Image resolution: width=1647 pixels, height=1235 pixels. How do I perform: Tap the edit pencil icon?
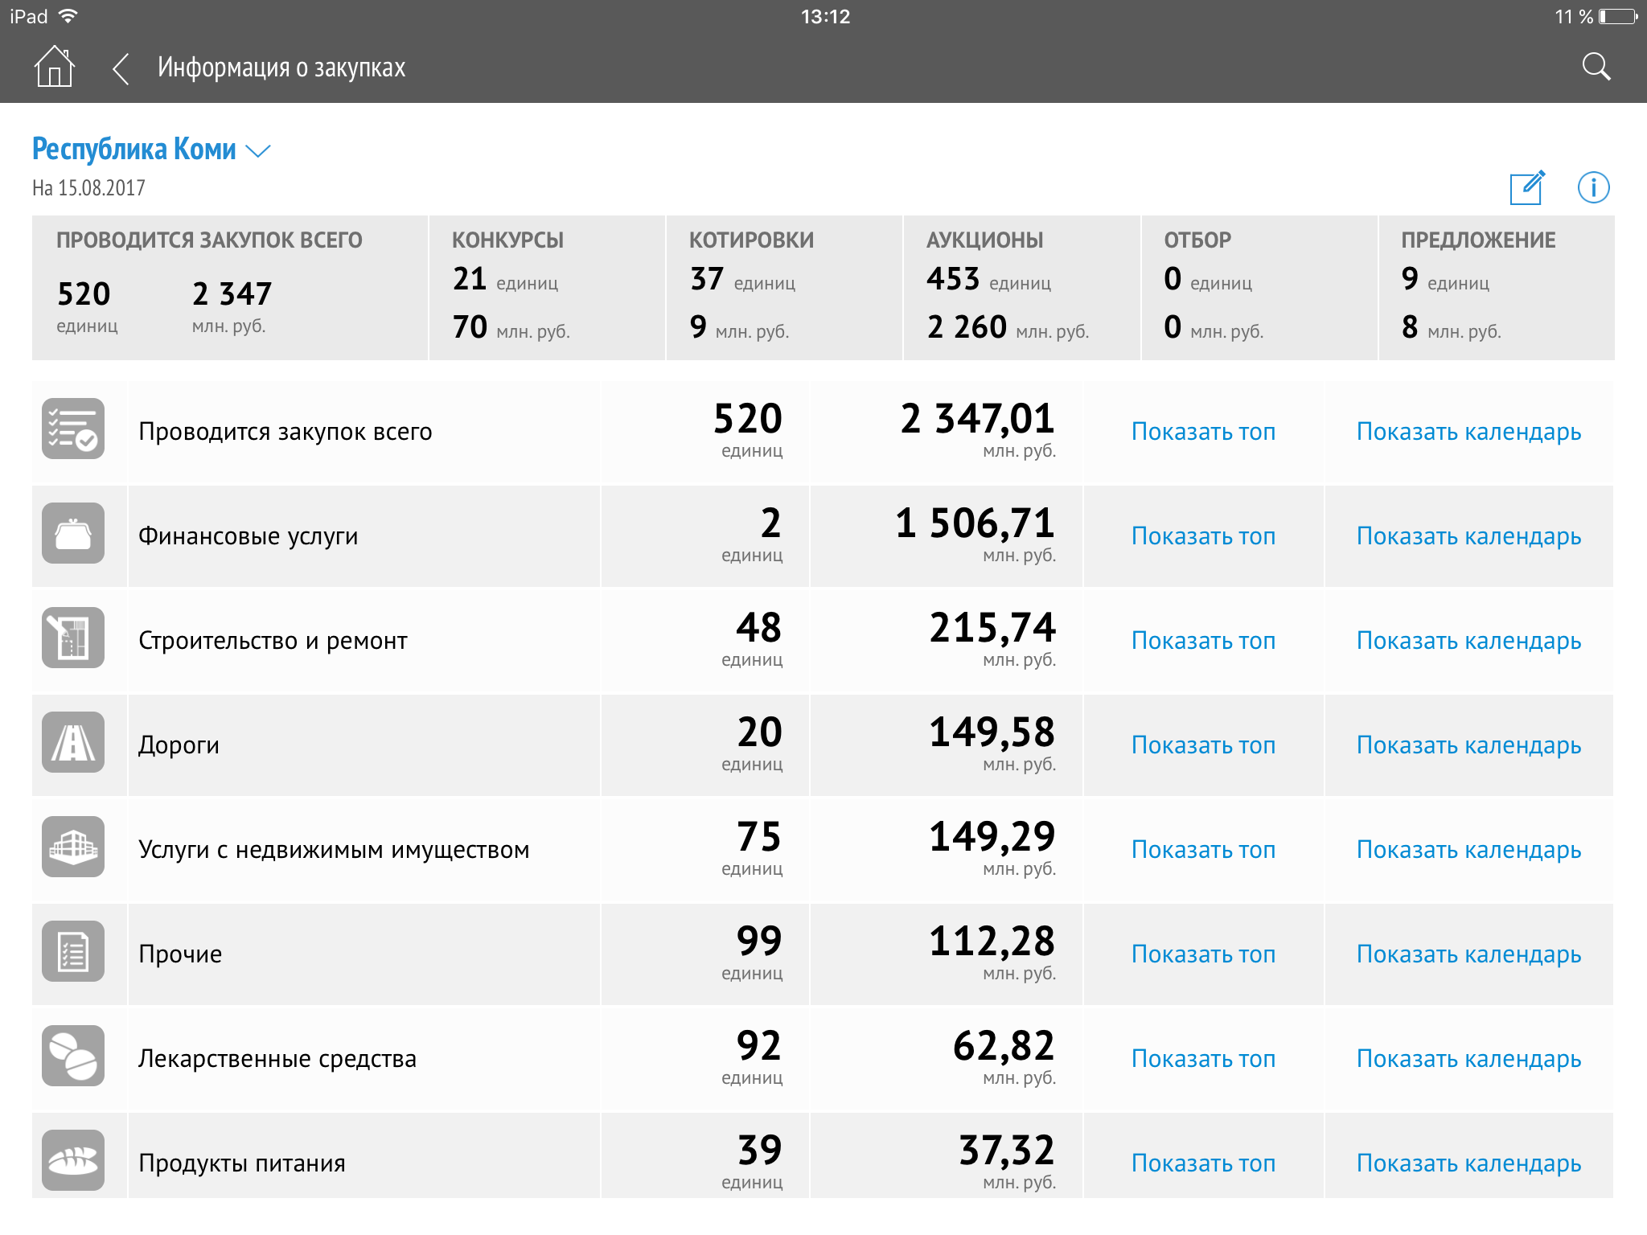point(1526,188)
